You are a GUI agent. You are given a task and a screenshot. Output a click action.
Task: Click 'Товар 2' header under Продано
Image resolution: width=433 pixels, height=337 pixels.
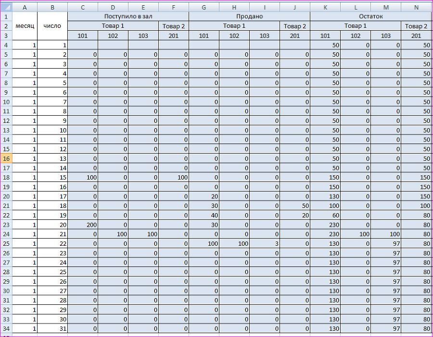(x=295, y=26)
